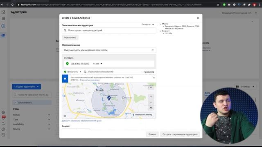Click Создать аудиторию blue button

[26, 87]
